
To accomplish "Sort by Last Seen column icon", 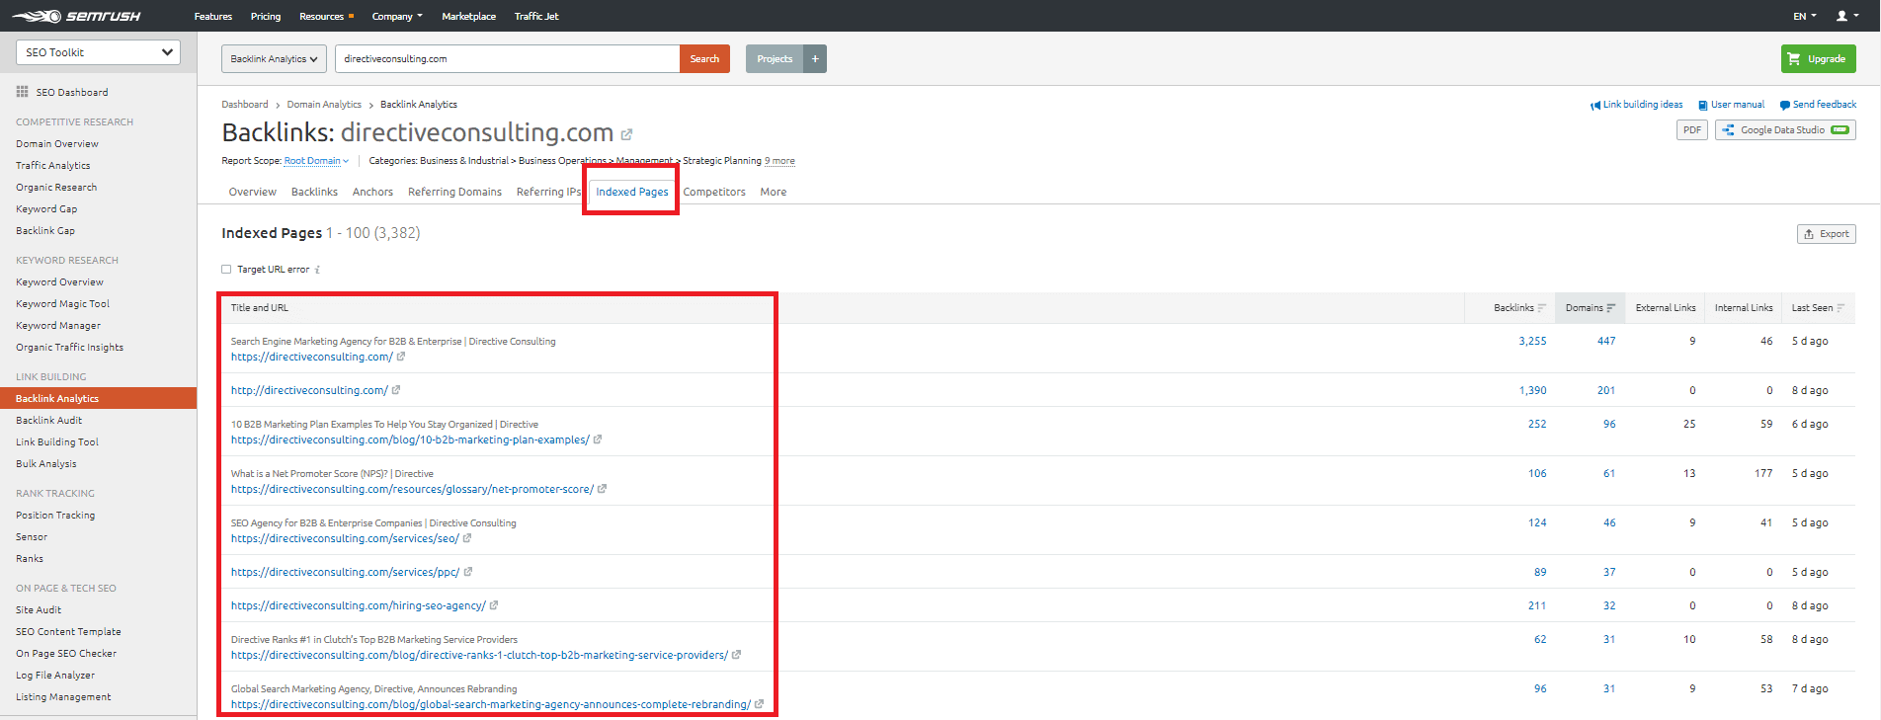I will click(x=1840, y=308).
